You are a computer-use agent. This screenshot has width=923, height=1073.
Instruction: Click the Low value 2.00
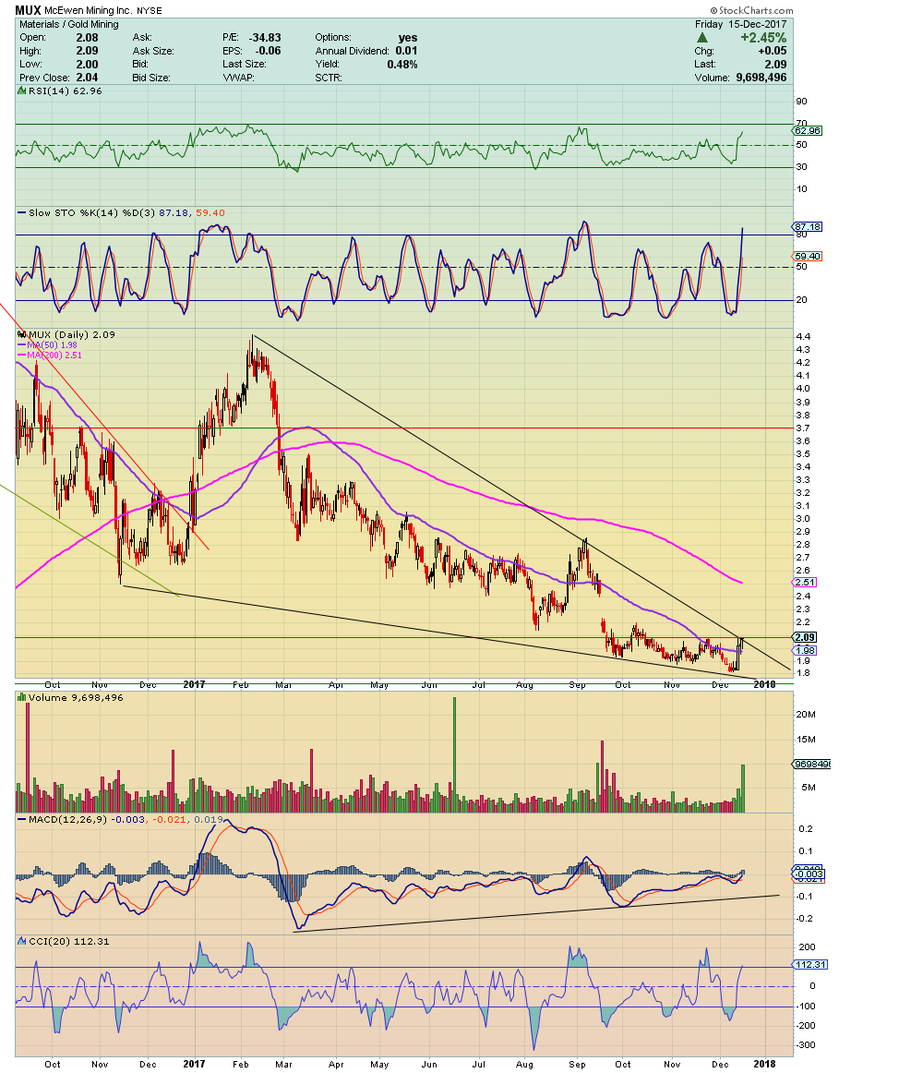(87, 65)
